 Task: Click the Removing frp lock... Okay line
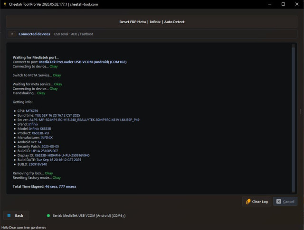coord(33,173)
